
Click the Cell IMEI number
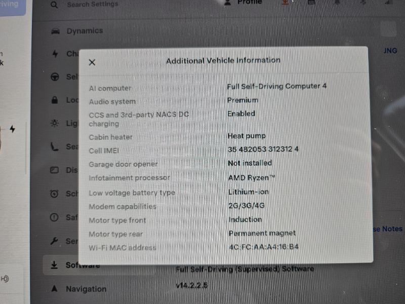coord(263,149)
